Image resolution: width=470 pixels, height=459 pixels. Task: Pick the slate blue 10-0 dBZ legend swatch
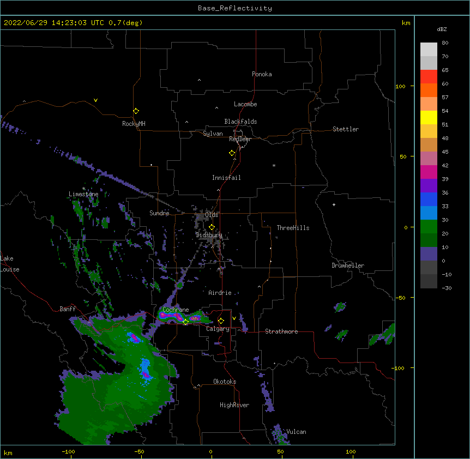coord(429,254)
